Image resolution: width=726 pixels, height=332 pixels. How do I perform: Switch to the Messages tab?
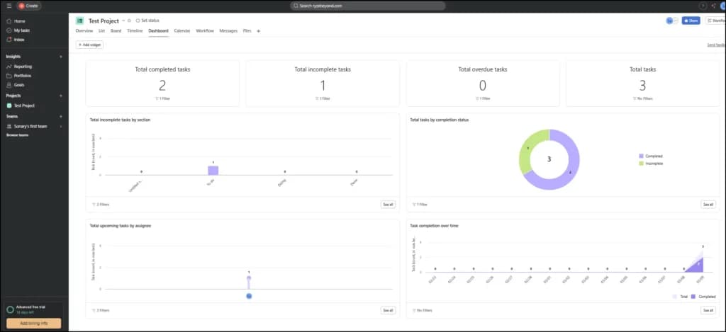pos(228,31)
